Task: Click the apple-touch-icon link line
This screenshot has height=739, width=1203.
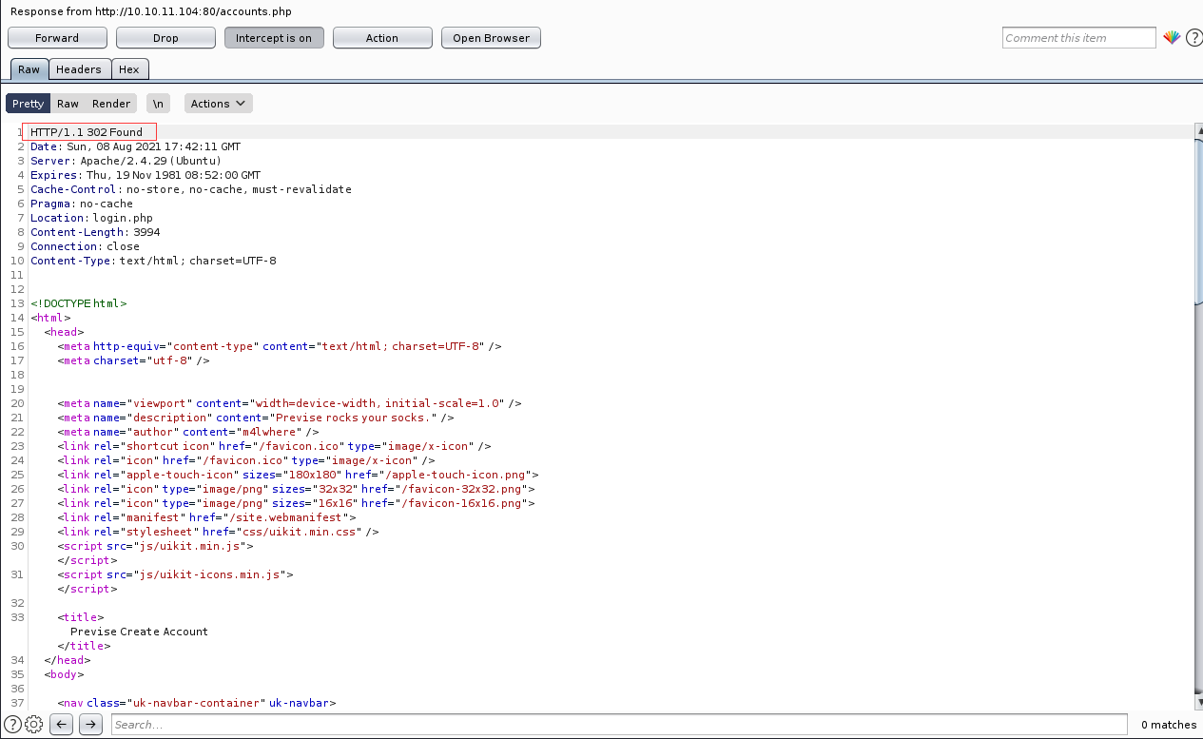Action: click(299, 475)
